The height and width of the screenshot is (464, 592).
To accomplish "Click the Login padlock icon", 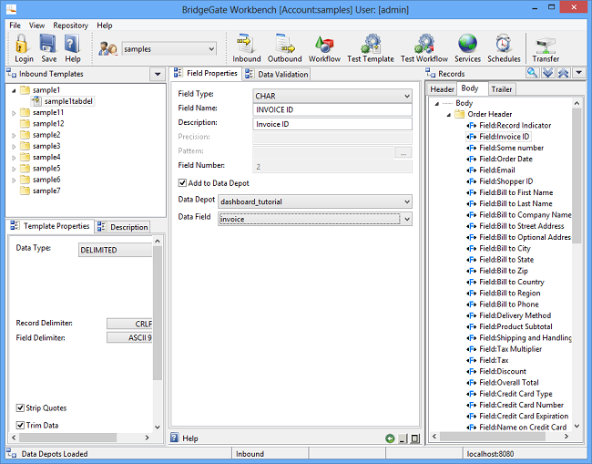I will click(x=23, y=44).
